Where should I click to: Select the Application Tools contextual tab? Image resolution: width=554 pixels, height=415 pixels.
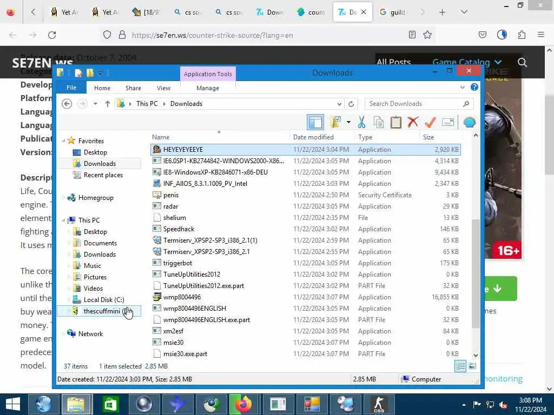(208, 73)
